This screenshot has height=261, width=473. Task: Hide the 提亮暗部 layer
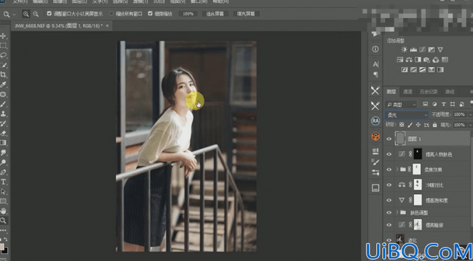coord(389,225)
